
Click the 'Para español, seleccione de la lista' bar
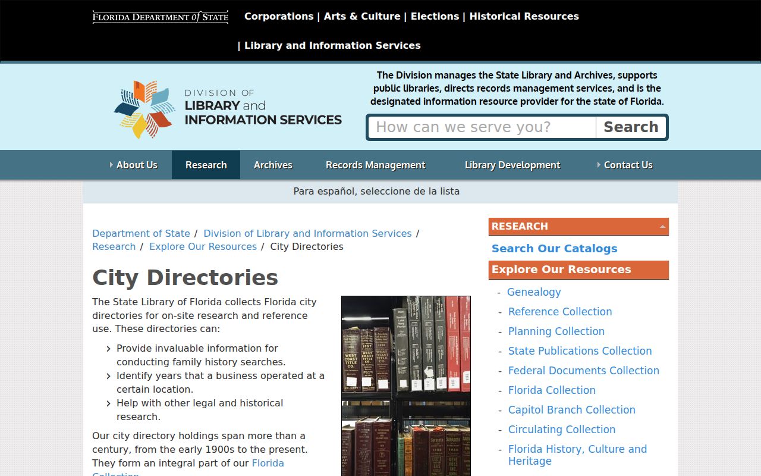pyautogui.click(x=380, y=192)
